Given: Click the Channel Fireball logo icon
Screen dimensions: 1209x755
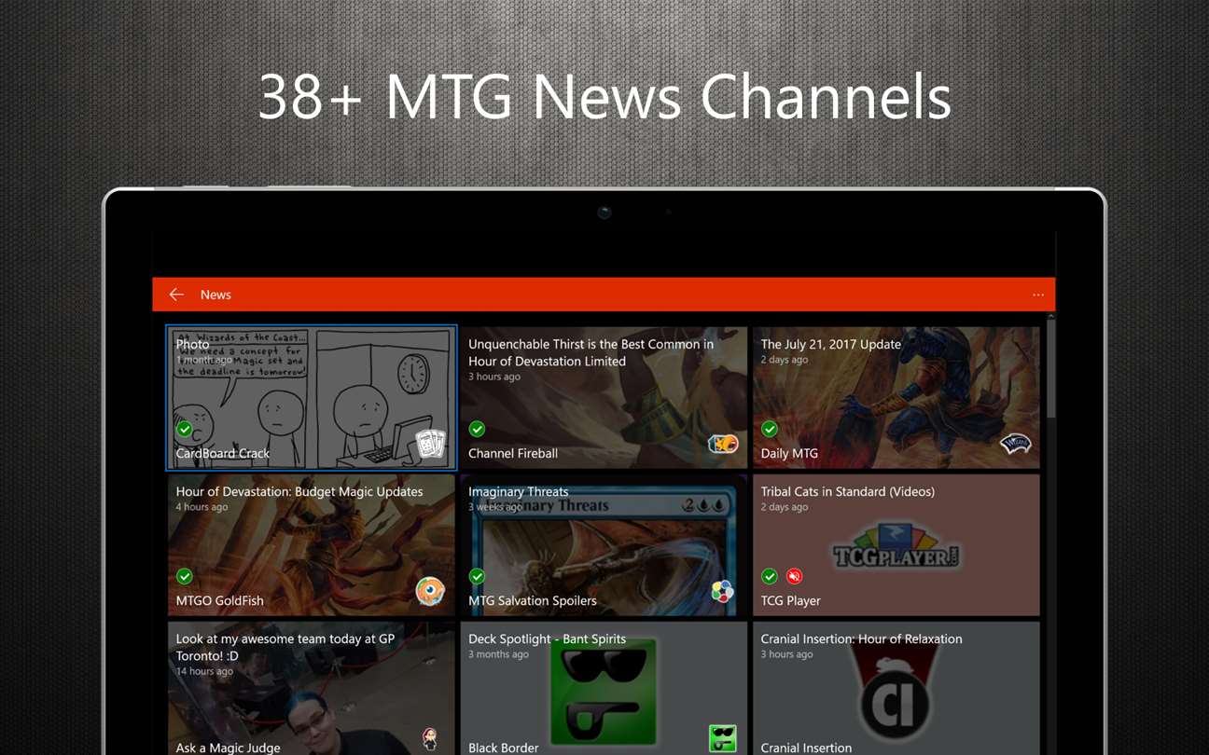Looking at the screenshot, I should (x=723, y=444).
